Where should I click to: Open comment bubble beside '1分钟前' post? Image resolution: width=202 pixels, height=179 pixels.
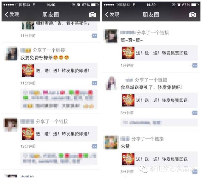point(195,66)
